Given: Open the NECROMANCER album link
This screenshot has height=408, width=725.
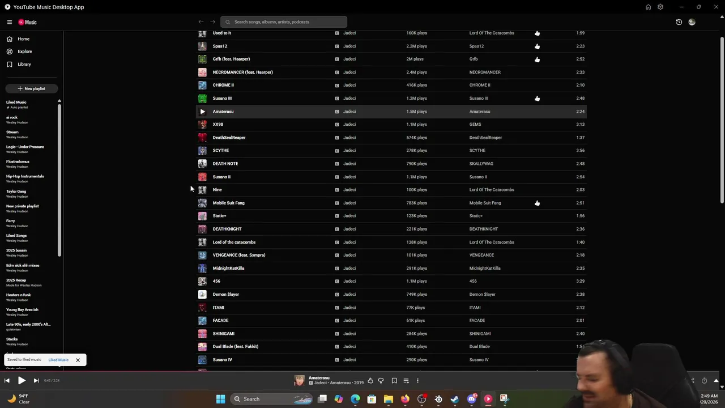Looking at the screenshot, I should 485,72.
